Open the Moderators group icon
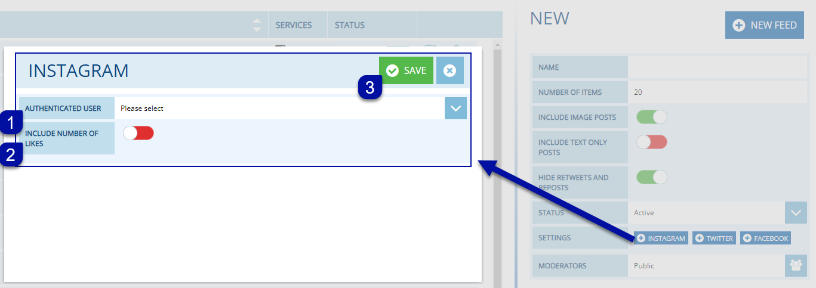 (x=796, y=265)
